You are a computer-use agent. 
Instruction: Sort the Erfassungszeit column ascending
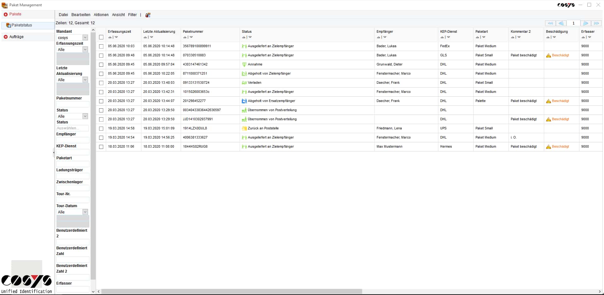(110, 37)
